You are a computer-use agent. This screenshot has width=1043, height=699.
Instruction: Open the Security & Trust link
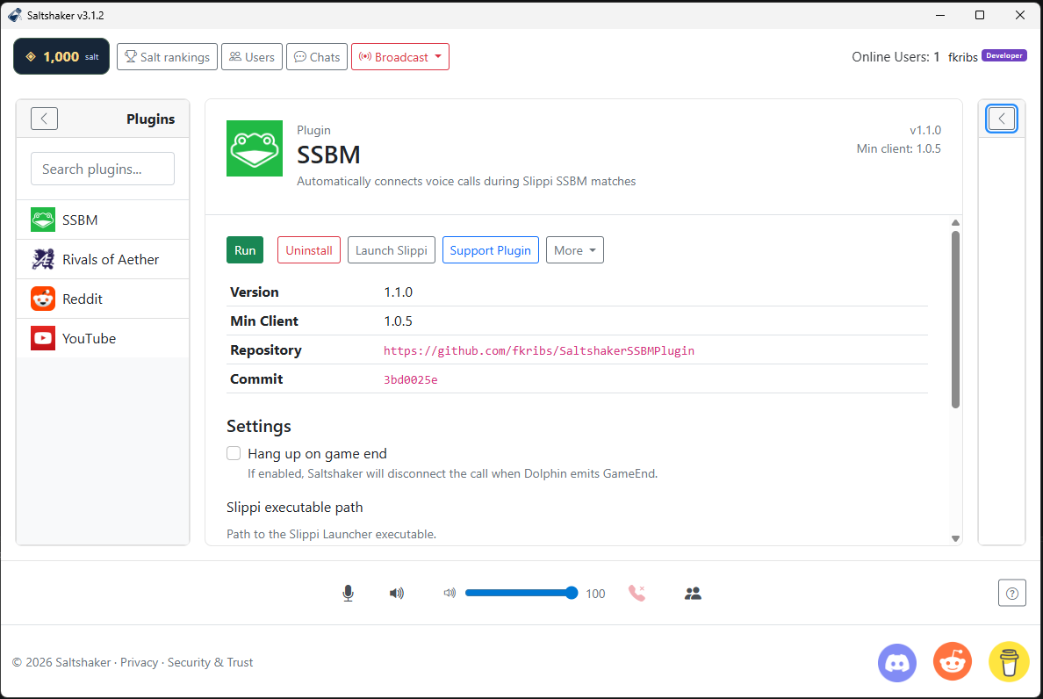tap(210, 662)
